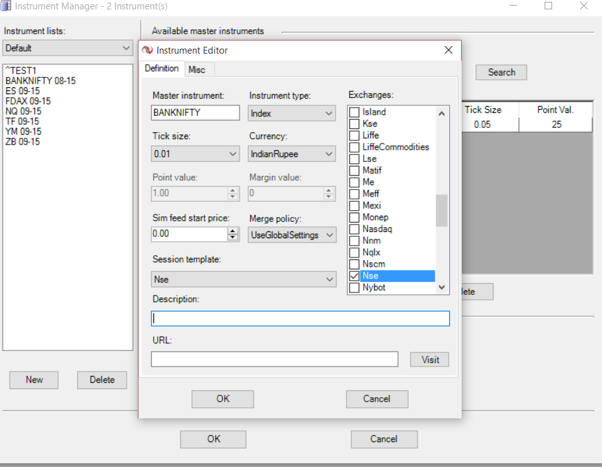Enable the Liffe exchange checkbox
Image resolution: width=602 pixels, height=467 pixels.
tap(354, 135)
